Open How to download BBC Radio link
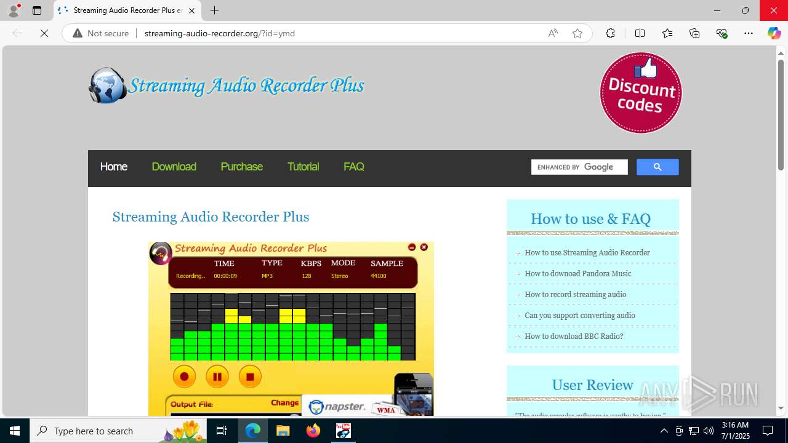This screenshot has height=443, width=788. tap(574, 337)
